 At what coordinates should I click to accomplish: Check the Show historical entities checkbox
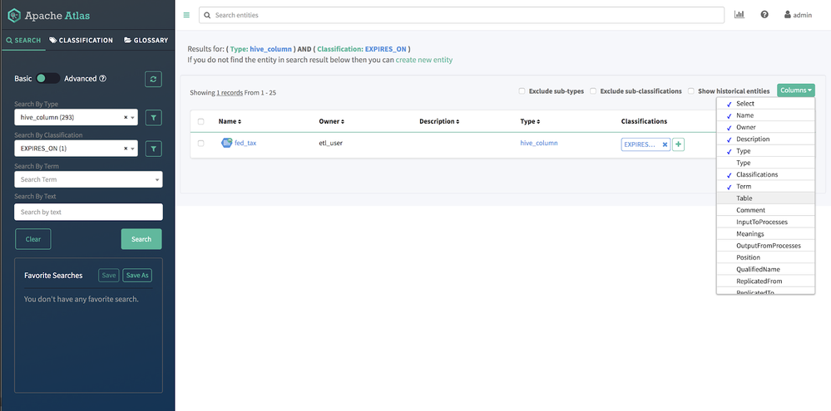[x=690, y=91]
